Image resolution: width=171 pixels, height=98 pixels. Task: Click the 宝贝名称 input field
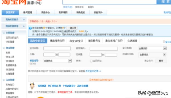coord(57,48)
